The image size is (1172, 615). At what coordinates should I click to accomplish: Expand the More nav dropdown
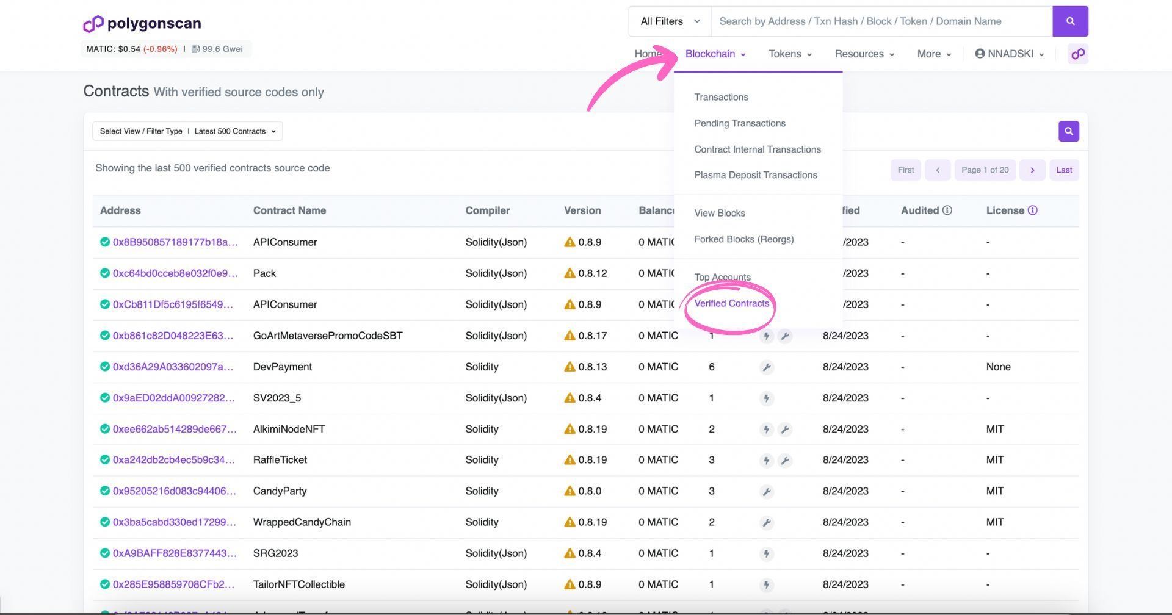pyautogui.click(x=934, y=54)
